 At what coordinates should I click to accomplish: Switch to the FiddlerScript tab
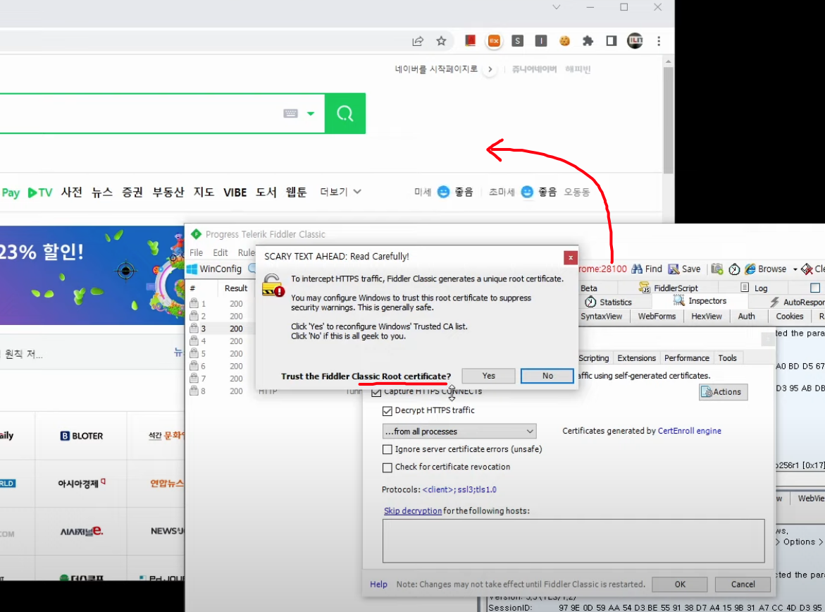point(668,288)
